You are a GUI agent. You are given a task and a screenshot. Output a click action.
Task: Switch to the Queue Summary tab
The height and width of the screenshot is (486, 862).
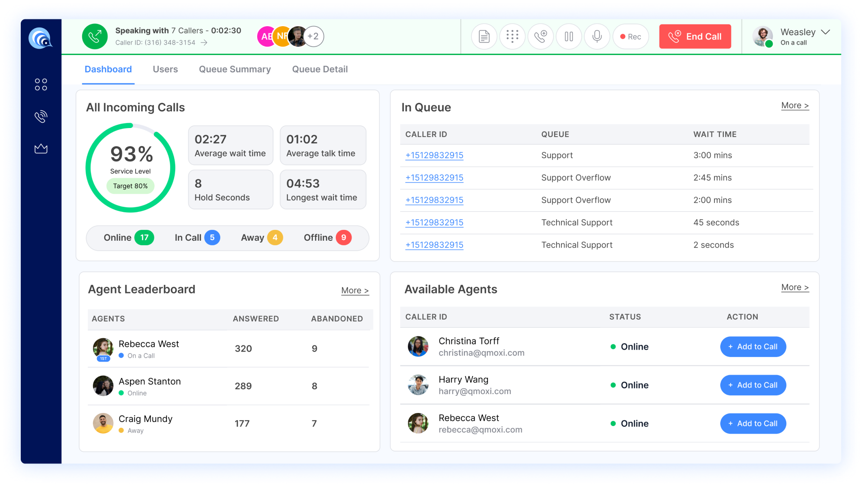tap(234, 69)
